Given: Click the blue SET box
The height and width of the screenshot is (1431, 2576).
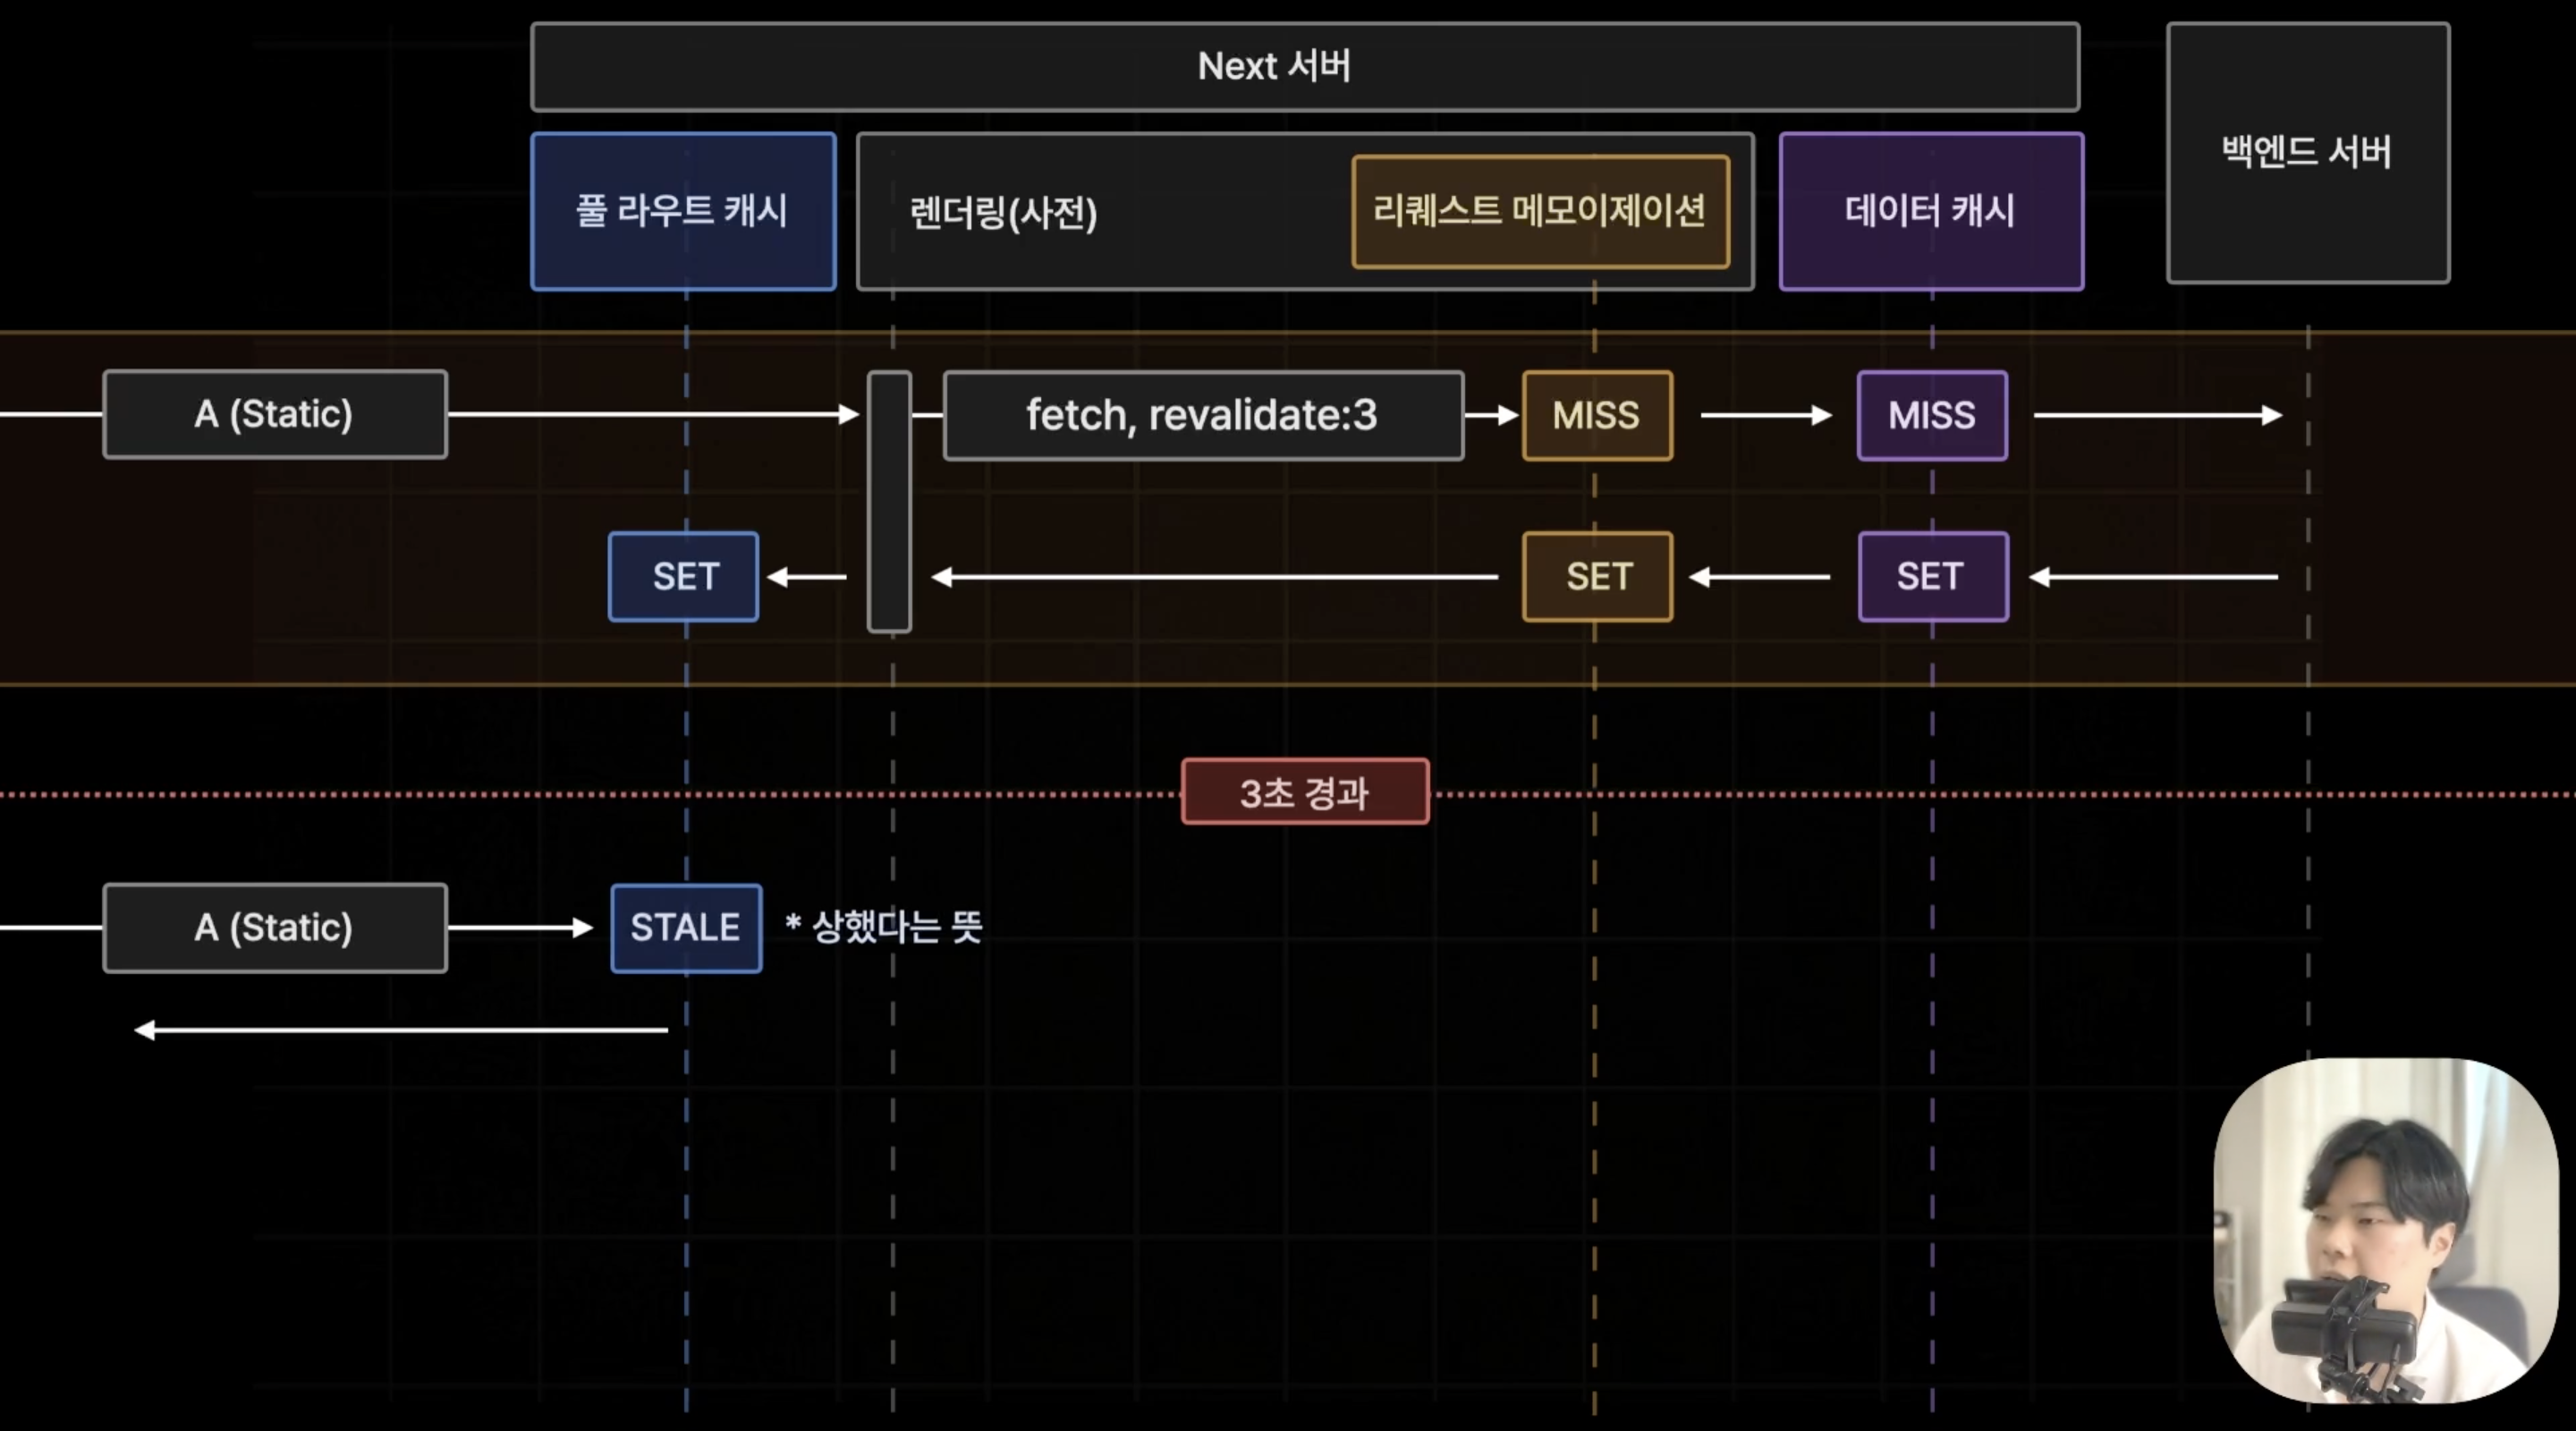Looking at the screenshot, I should point(684,577).
